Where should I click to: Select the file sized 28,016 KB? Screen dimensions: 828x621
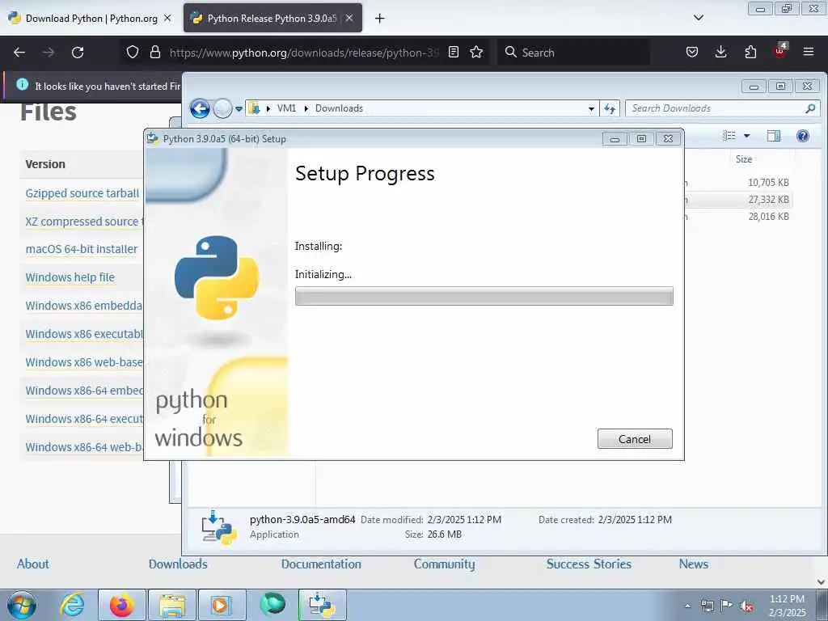point(768,217)
